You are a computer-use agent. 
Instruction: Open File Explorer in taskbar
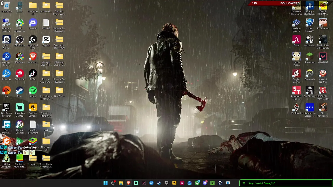click(121, 183)
